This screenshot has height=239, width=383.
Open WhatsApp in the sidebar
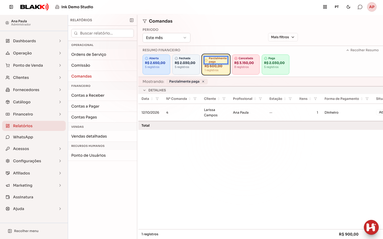(34, 137)
